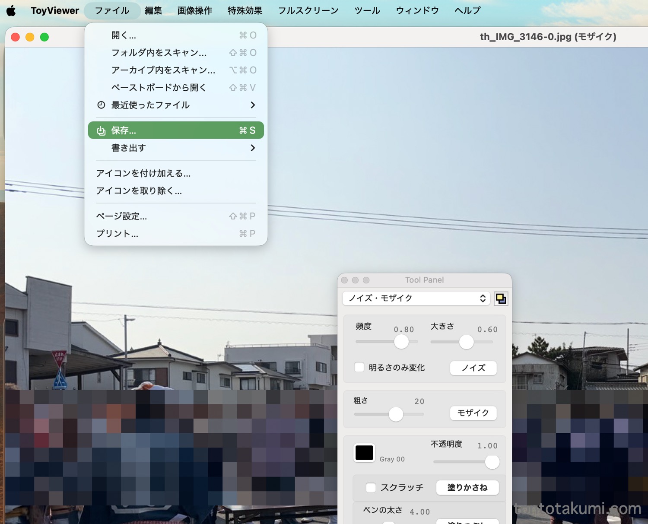Open the ノイズ・モザイク dropdown
This screenshot has width=648, height=524.
(416, 299)
